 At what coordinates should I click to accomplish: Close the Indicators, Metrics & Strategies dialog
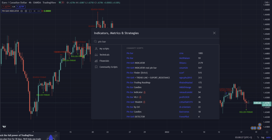click(214, 33)
